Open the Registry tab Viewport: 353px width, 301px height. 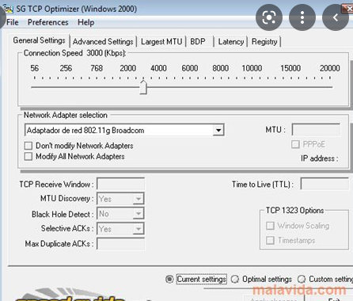coord(264,42)
